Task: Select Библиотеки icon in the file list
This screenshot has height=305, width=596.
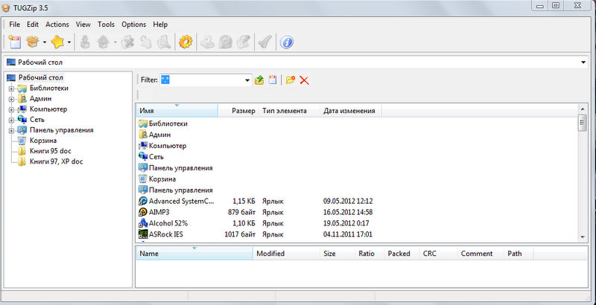Action: click(x=142, y=123)
